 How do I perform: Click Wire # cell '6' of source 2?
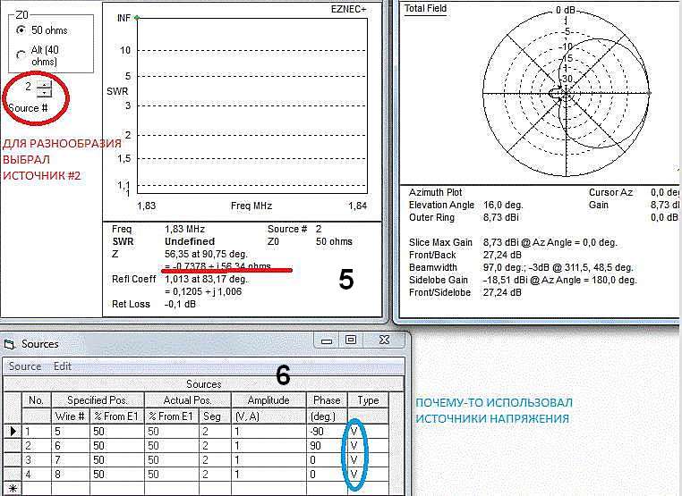click(71, 446)
